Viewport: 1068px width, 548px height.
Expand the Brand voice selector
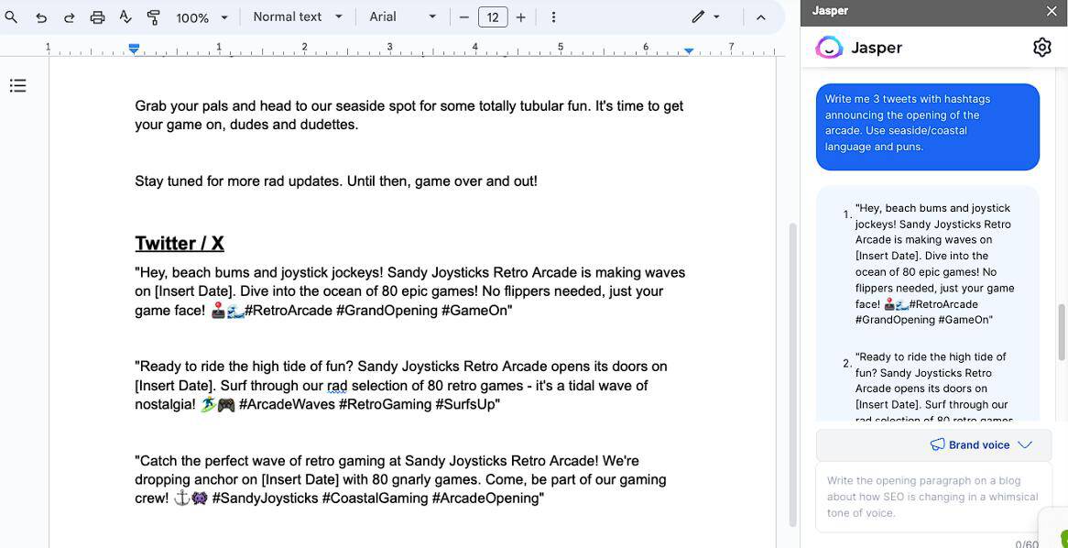click(981, 444)
